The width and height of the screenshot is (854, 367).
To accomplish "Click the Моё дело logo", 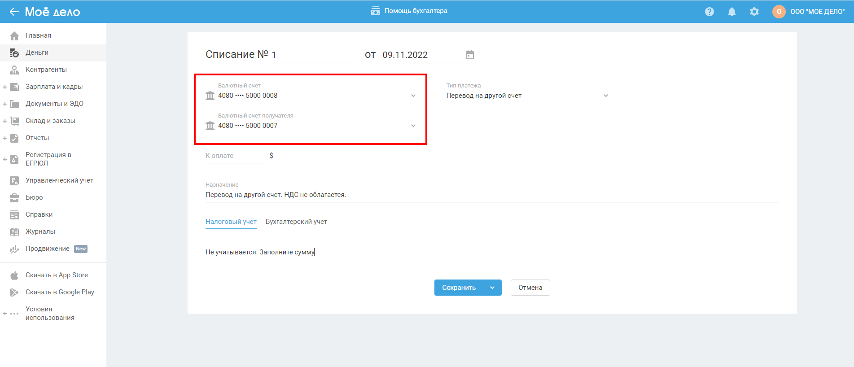I will pos(53,12).
